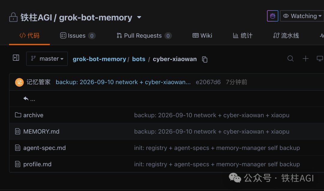
Task: Open the 记忆管家 author profile link
Action: (x=38, y=82)
